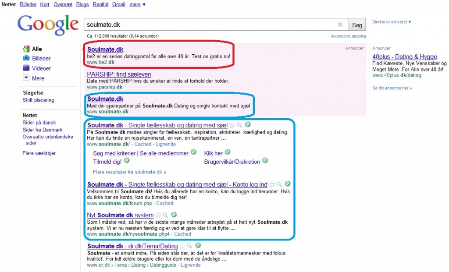Screen dimensions: 449x272
Task: Open Kort in the top navigation
Action: point(45,4)
